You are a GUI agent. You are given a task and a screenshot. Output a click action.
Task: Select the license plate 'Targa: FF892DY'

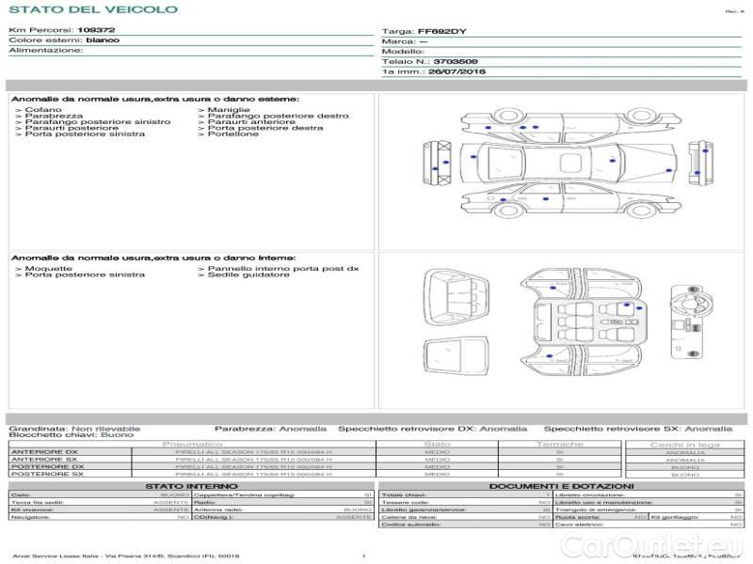pos(425,32)
